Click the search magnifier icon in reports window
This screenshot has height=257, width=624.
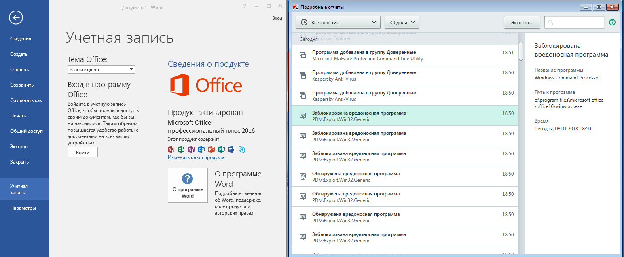tap(551, 23)
